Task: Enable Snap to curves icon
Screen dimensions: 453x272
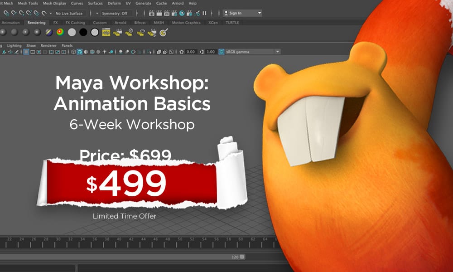Action: [x=13, y=13]
